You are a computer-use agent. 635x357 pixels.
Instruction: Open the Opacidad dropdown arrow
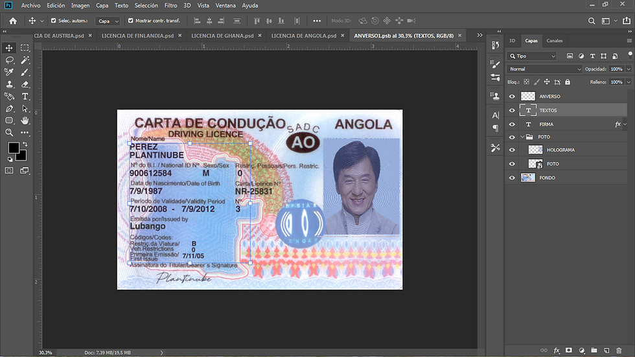(629, 69)
